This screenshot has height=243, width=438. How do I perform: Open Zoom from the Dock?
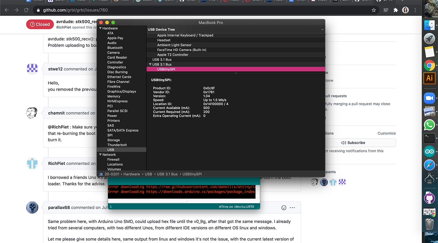[x=429, y=98]
